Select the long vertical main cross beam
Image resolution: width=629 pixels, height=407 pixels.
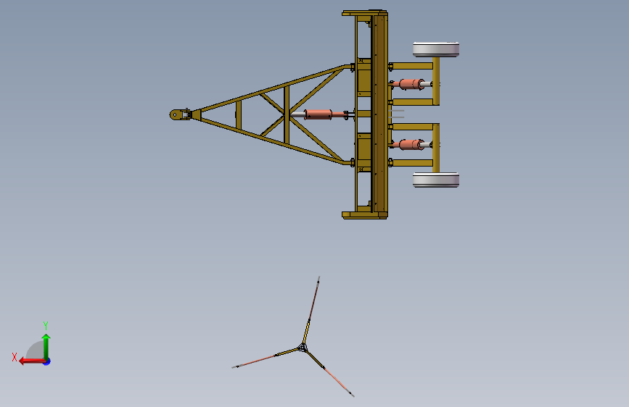(379, 114)
